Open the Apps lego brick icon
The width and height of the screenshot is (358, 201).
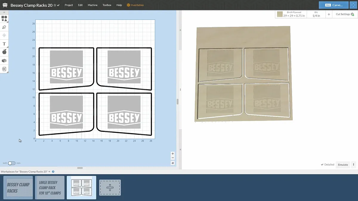(x=4, y=60)
